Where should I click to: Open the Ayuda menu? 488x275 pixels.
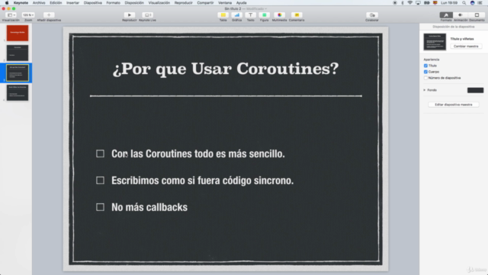(241, 3)
